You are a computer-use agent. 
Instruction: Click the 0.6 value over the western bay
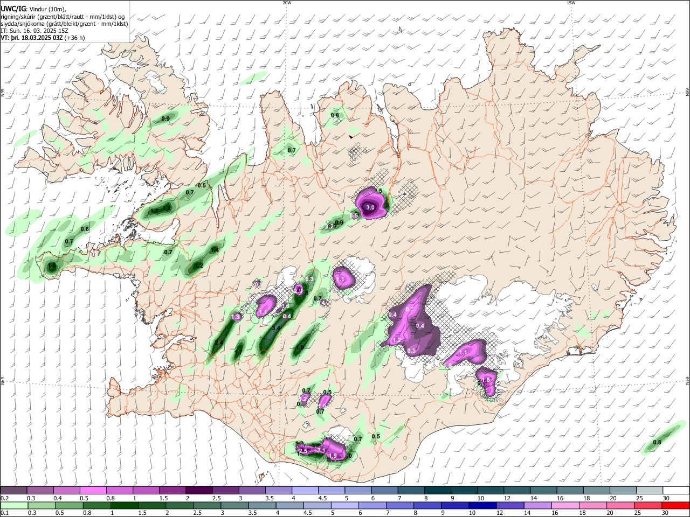pos(85,229)
